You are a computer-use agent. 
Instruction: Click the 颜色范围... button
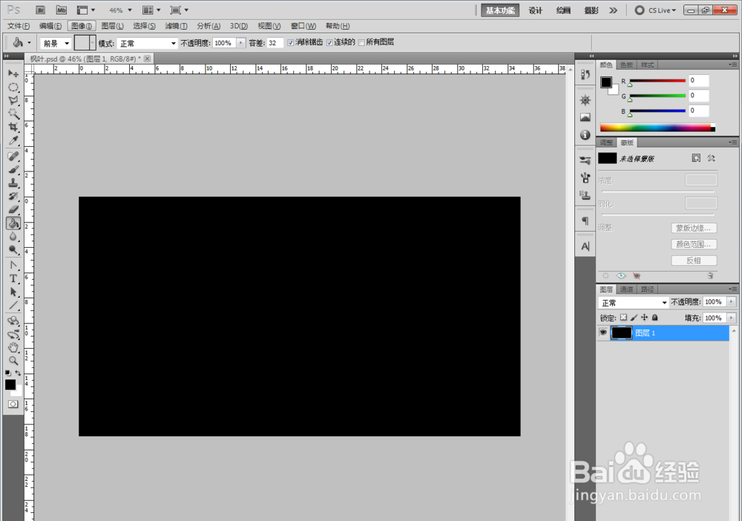694,244
